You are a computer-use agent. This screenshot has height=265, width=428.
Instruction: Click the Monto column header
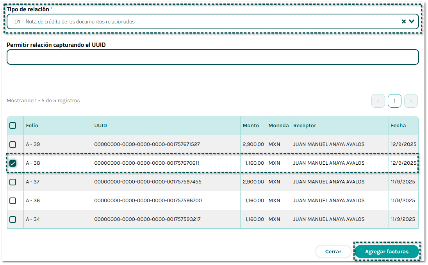251,126
